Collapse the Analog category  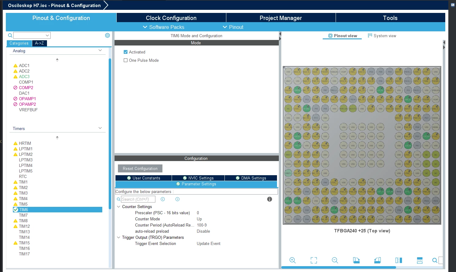(100, 50)
